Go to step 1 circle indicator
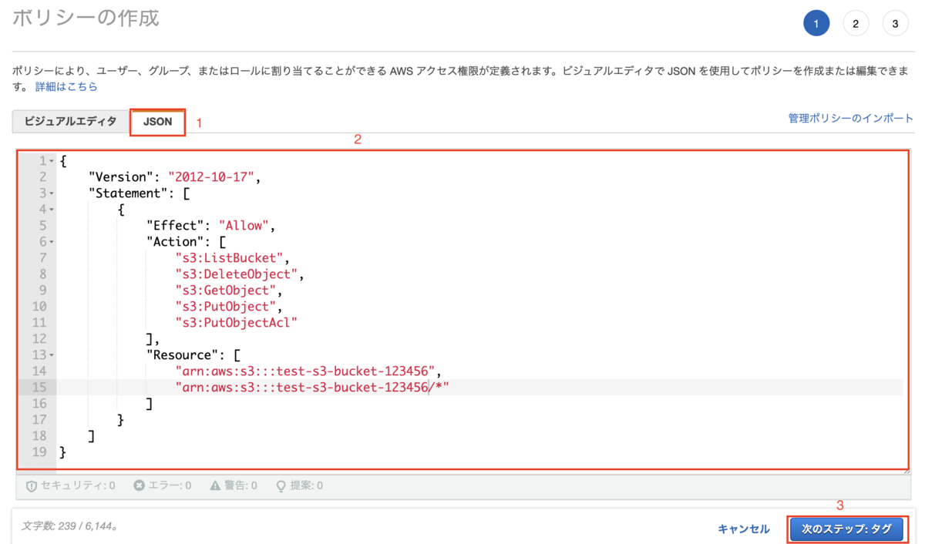This screenshot has width=925, height=544. tap(816, 24)
